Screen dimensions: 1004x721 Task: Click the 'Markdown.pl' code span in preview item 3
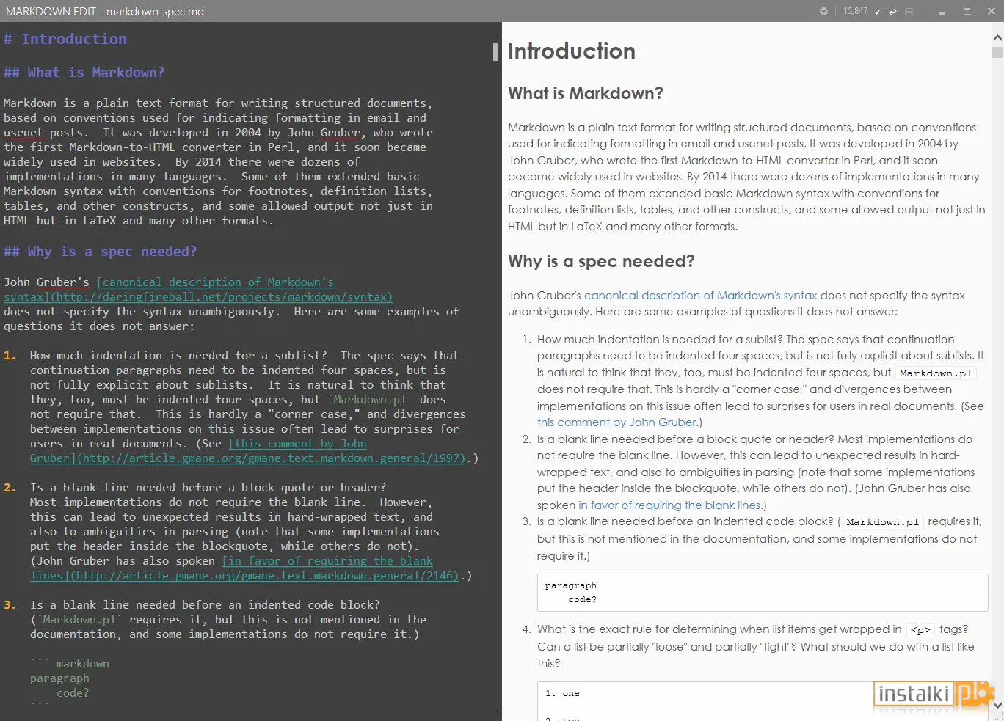pos(882,522)
